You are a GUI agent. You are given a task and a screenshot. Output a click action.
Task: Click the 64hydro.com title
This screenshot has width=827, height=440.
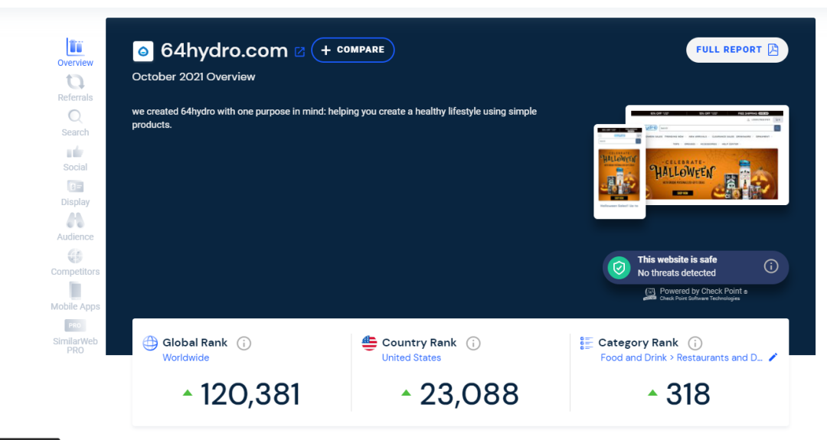224,51
